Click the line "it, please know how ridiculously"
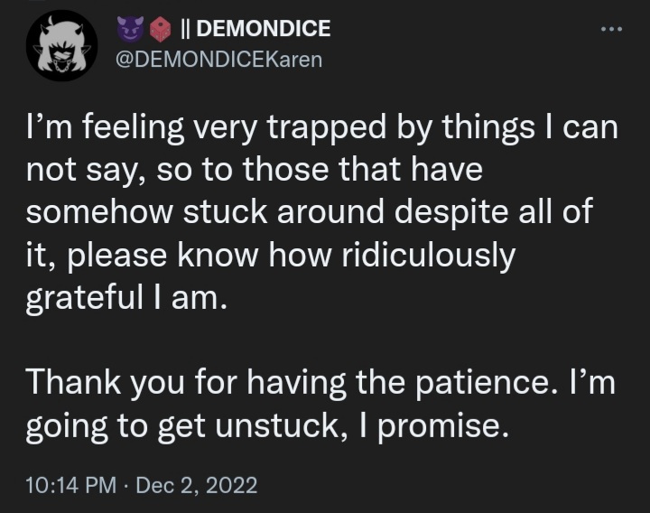Screen dimensions: 650x513 point(271,256)
